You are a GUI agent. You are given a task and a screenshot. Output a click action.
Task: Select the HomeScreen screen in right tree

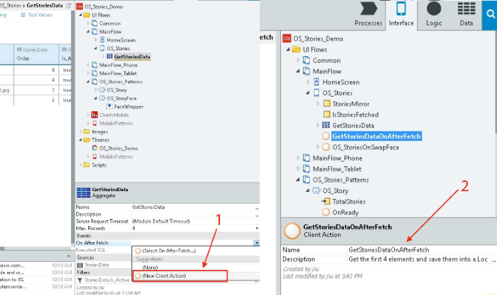[x=341, y=82]
